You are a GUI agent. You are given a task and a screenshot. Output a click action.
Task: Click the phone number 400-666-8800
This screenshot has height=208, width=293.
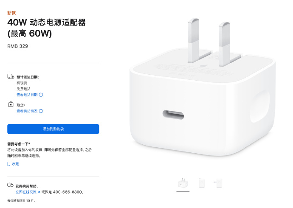coord(68,192)
